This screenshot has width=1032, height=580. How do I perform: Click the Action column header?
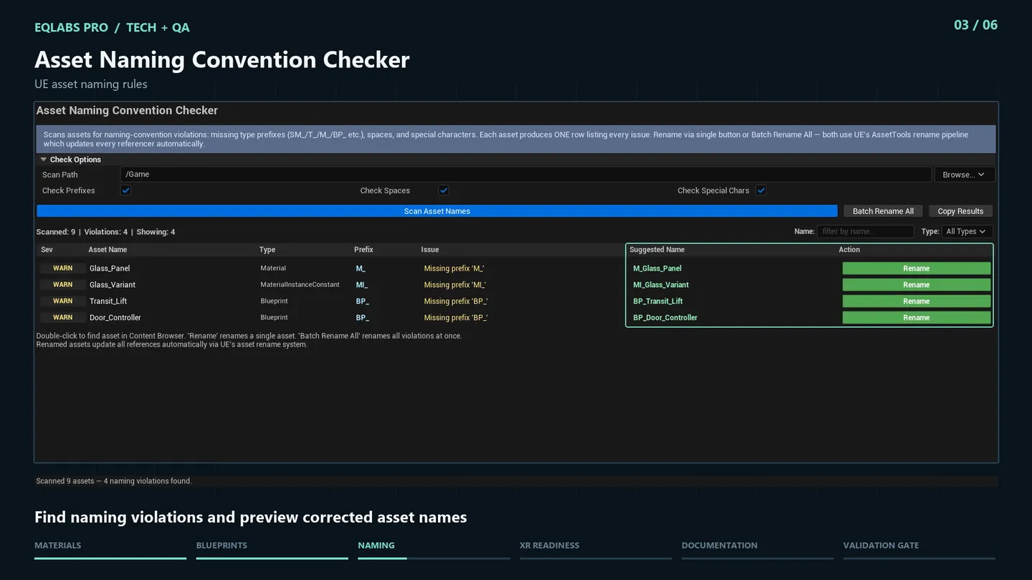(849, 250)
